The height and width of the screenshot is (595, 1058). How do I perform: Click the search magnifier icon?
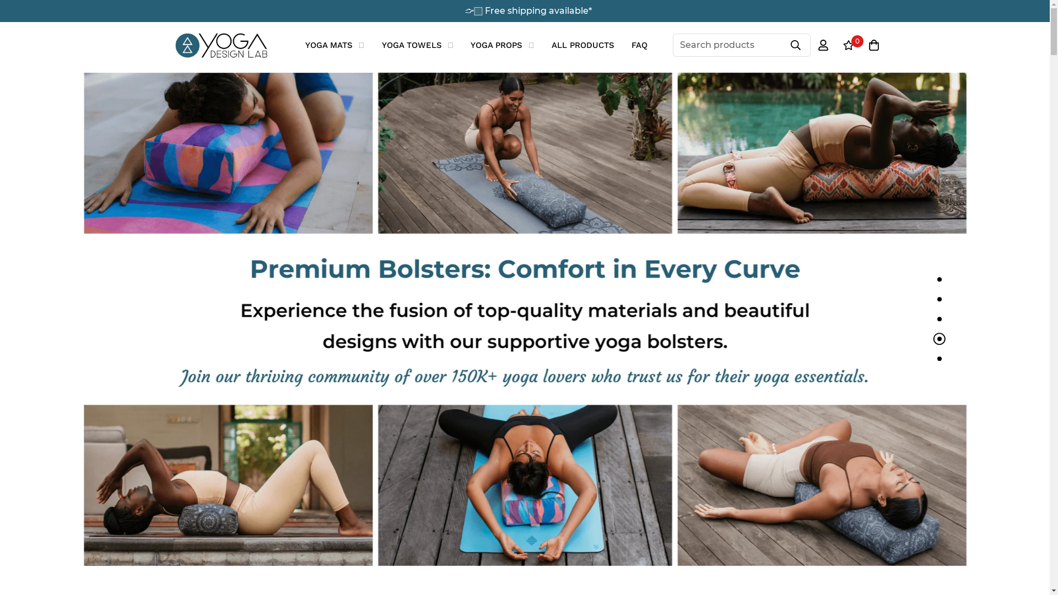pyautogui.click(x=795, y=45)
